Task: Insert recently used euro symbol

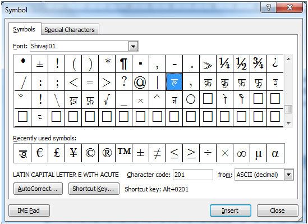Action: (39, 153)
